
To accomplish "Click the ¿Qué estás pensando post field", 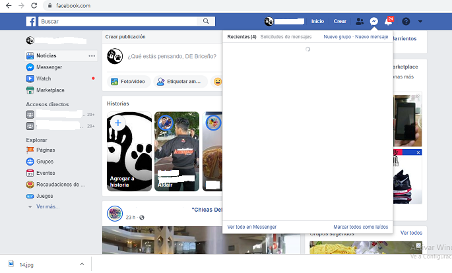I will click(173, 56).
